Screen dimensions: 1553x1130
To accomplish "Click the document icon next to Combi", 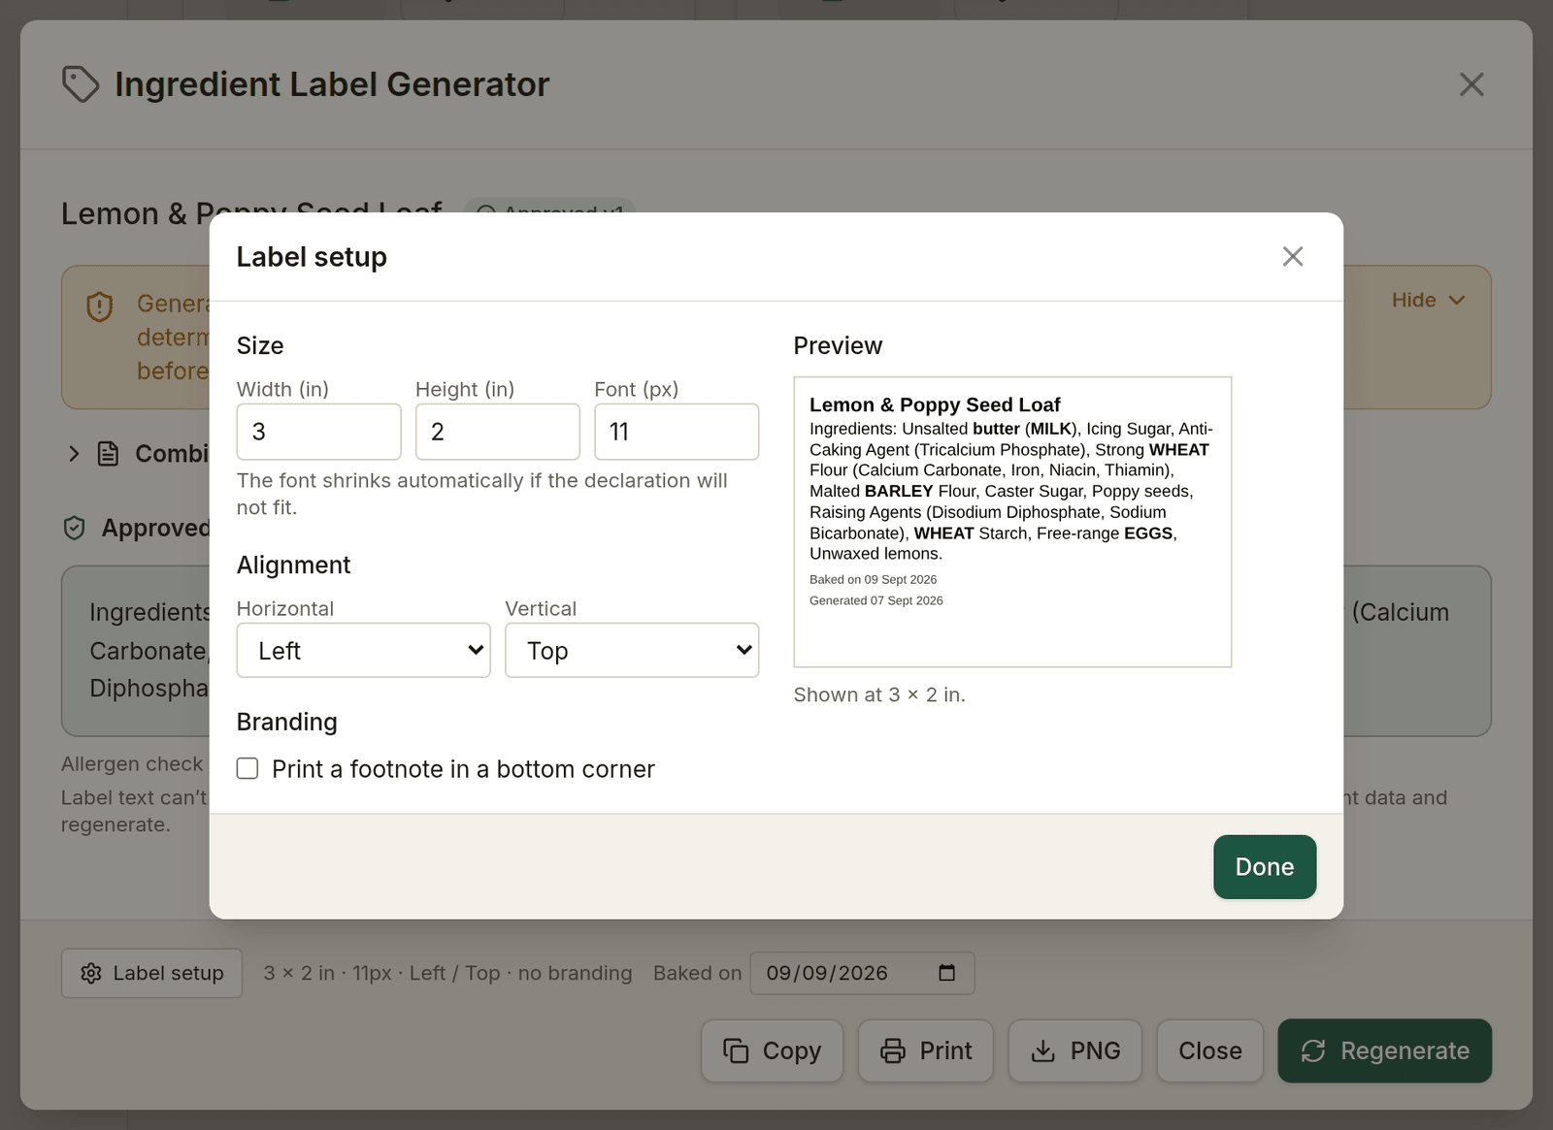I will click(109, 454).
